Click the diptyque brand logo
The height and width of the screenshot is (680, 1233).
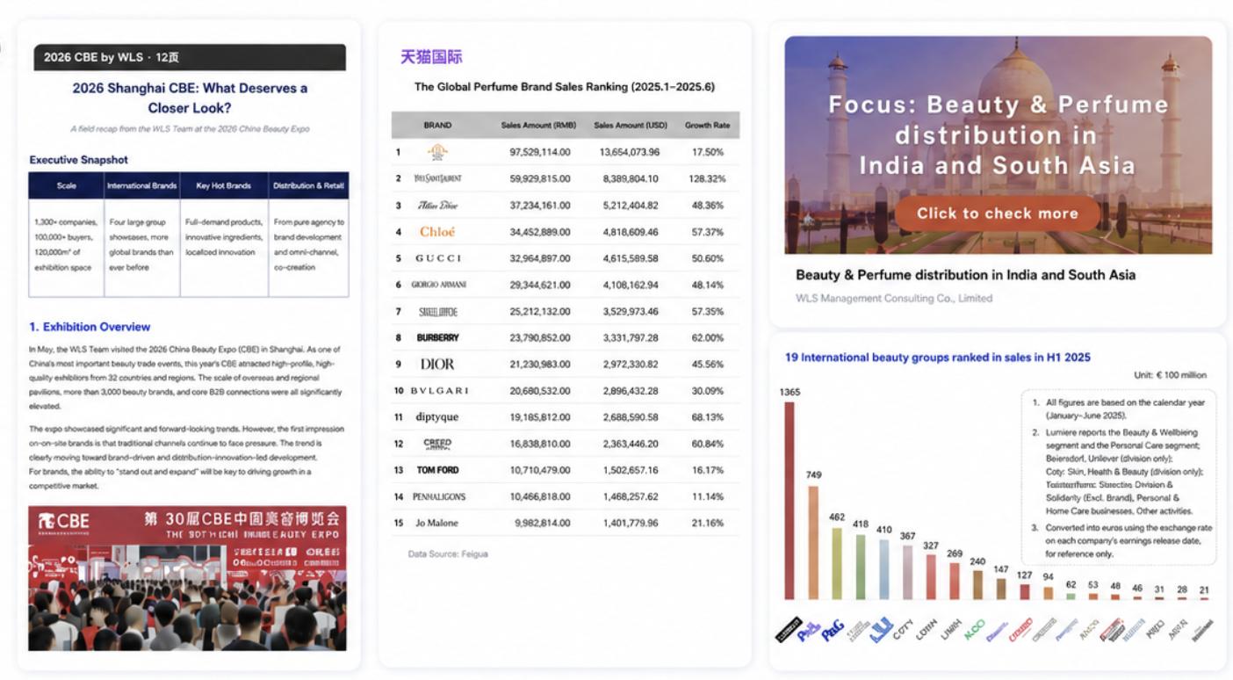(x=437, y=417)
